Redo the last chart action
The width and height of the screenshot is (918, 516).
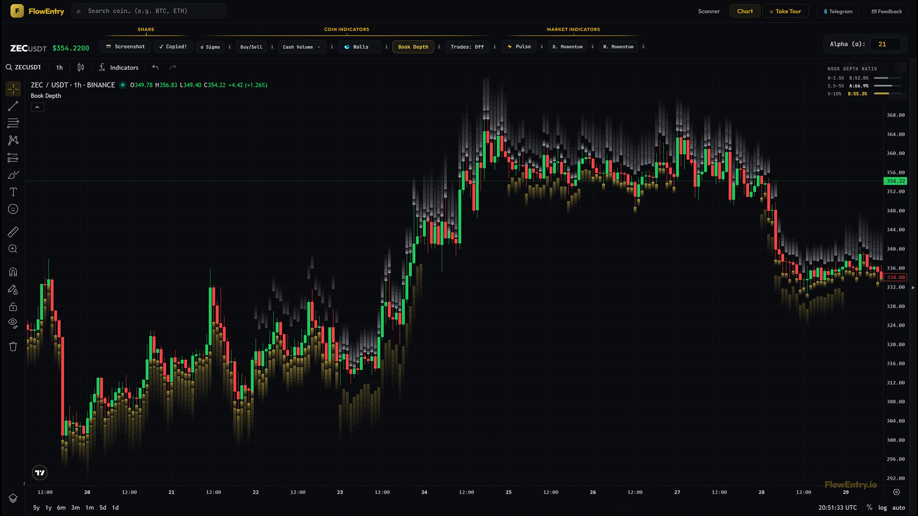pyautogui.click(x=173, y=67)
